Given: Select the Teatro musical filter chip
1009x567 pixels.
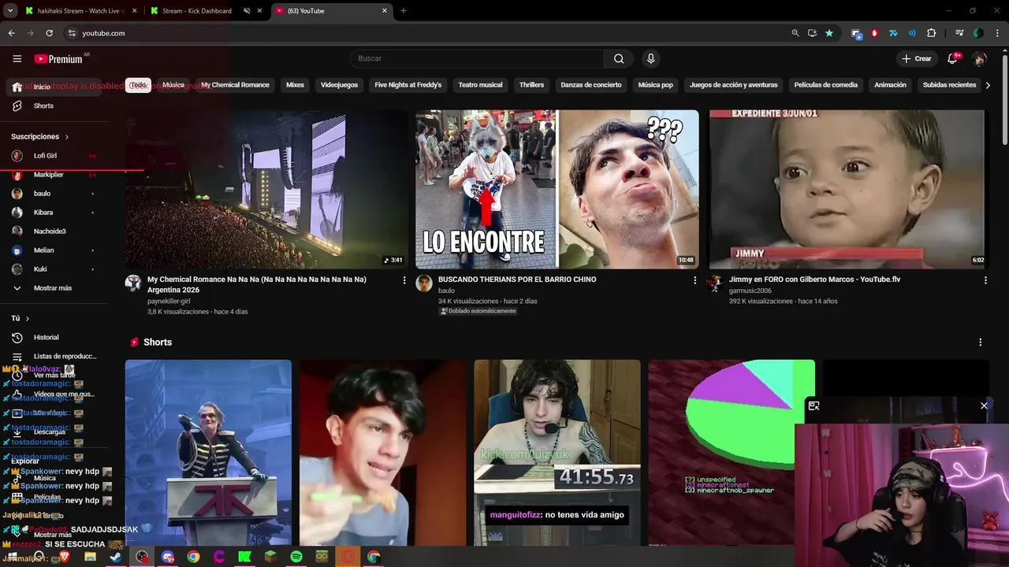Looking at the screenshot, I should pos(480,85).
